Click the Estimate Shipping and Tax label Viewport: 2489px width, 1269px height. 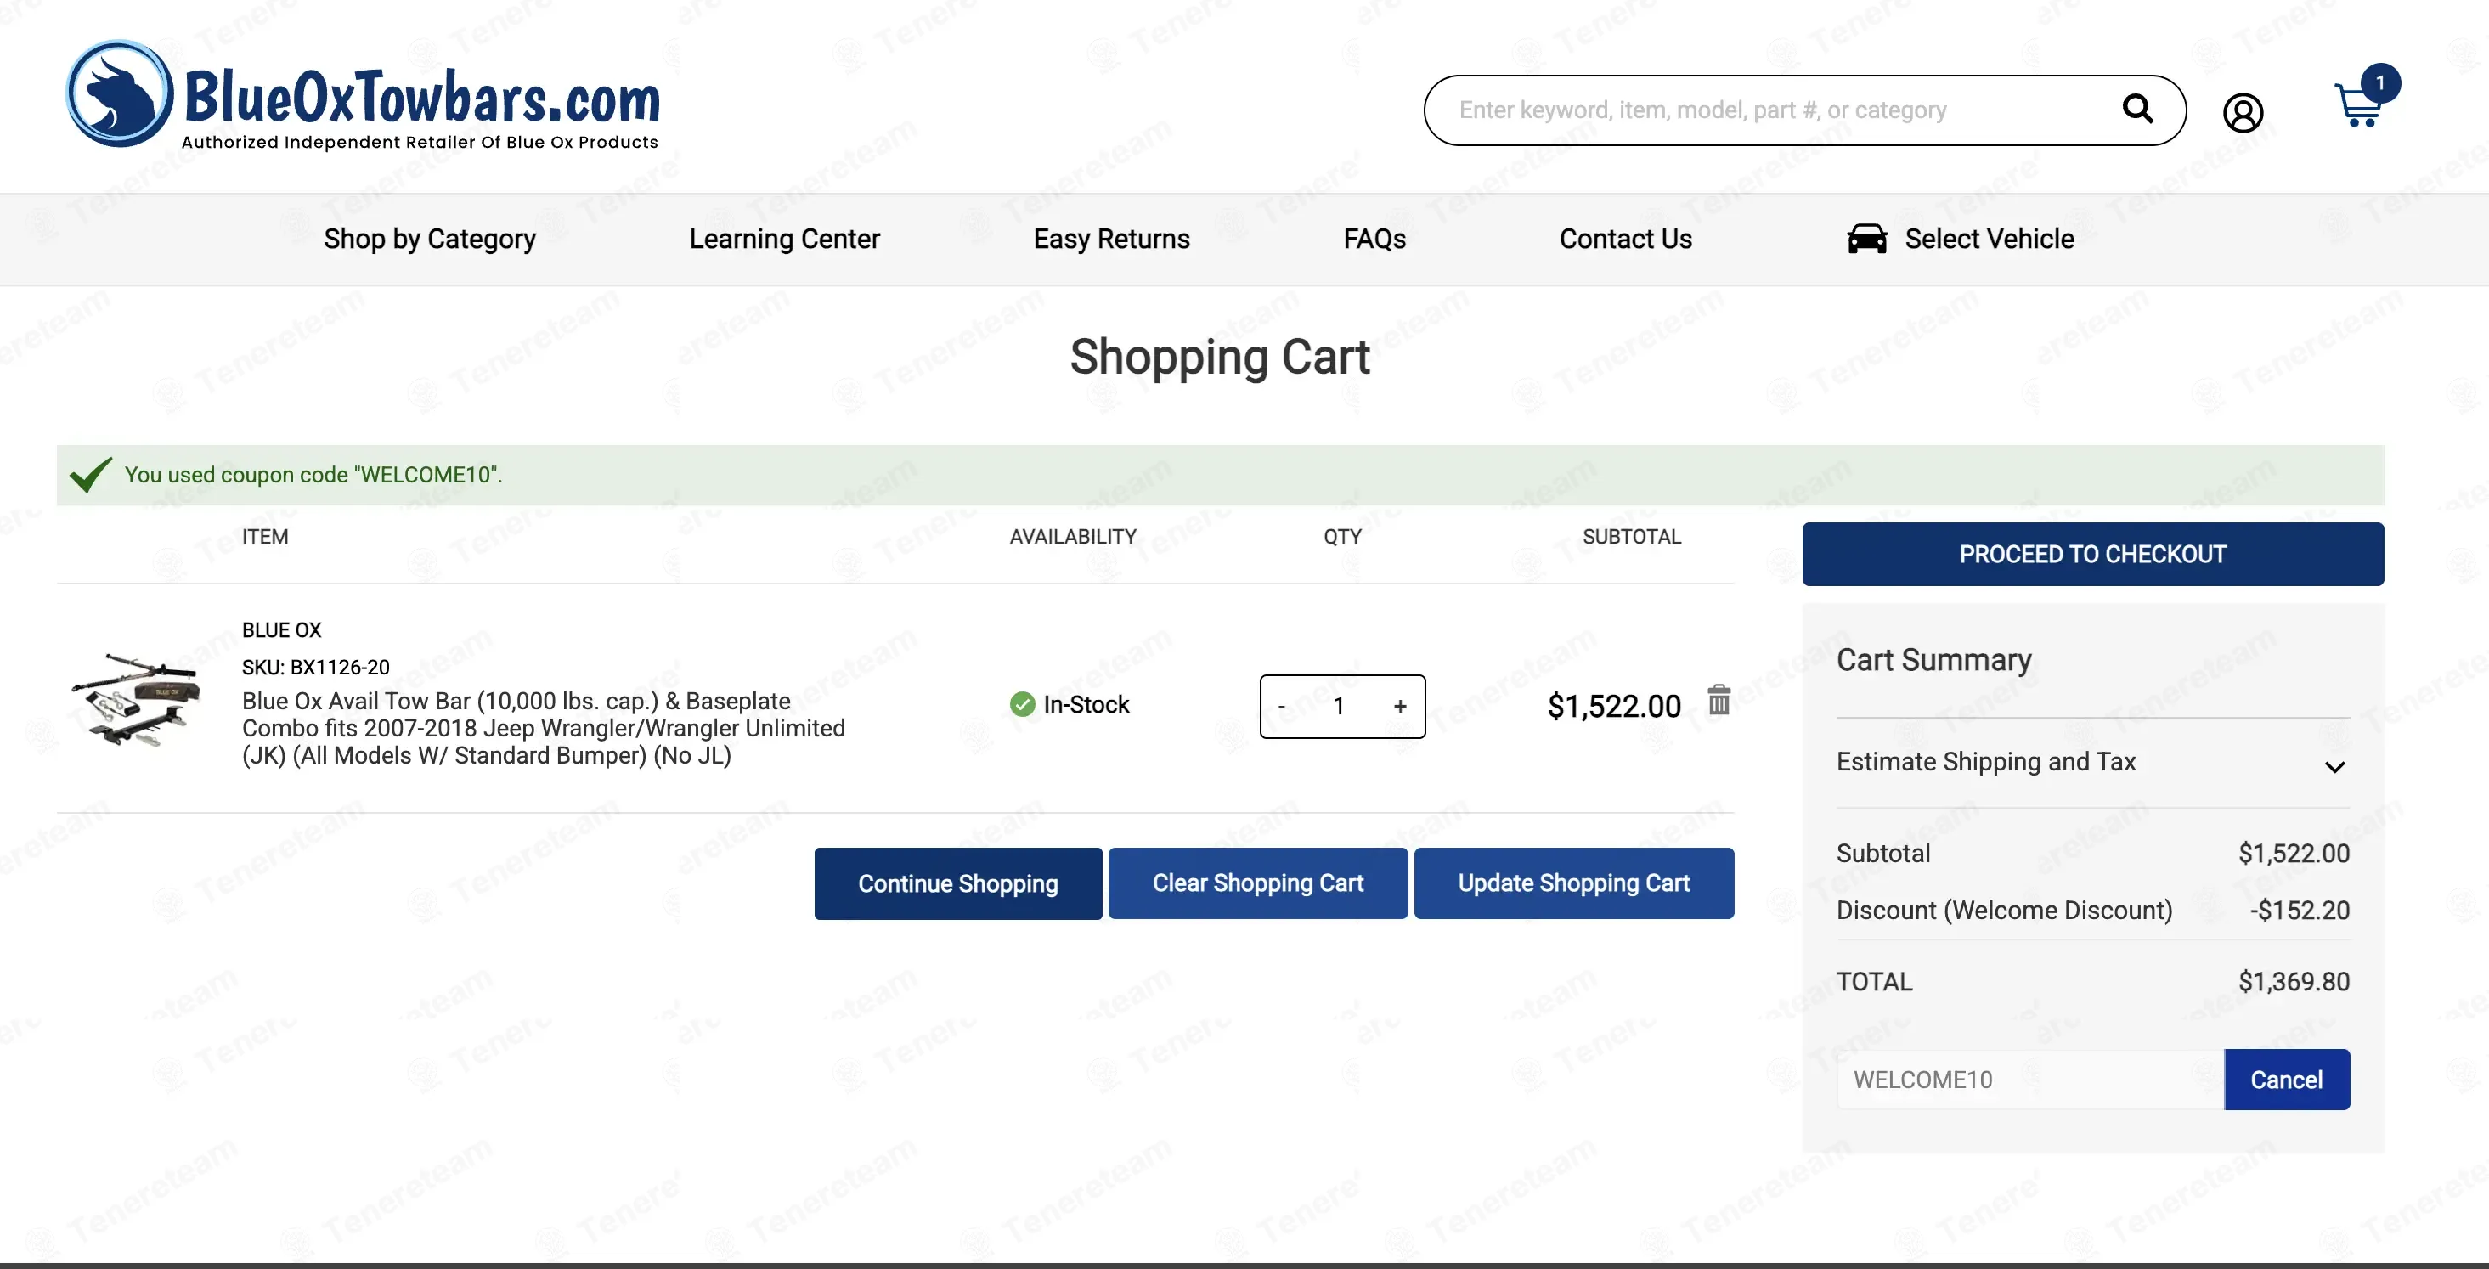1985,762
